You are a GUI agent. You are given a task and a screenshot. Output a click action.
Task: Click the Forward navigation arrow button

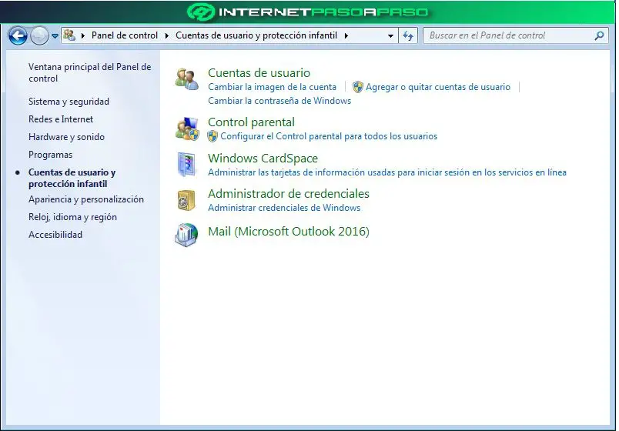(39, 36)
